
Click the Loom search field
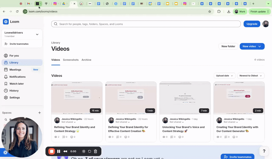coord(146,24)
